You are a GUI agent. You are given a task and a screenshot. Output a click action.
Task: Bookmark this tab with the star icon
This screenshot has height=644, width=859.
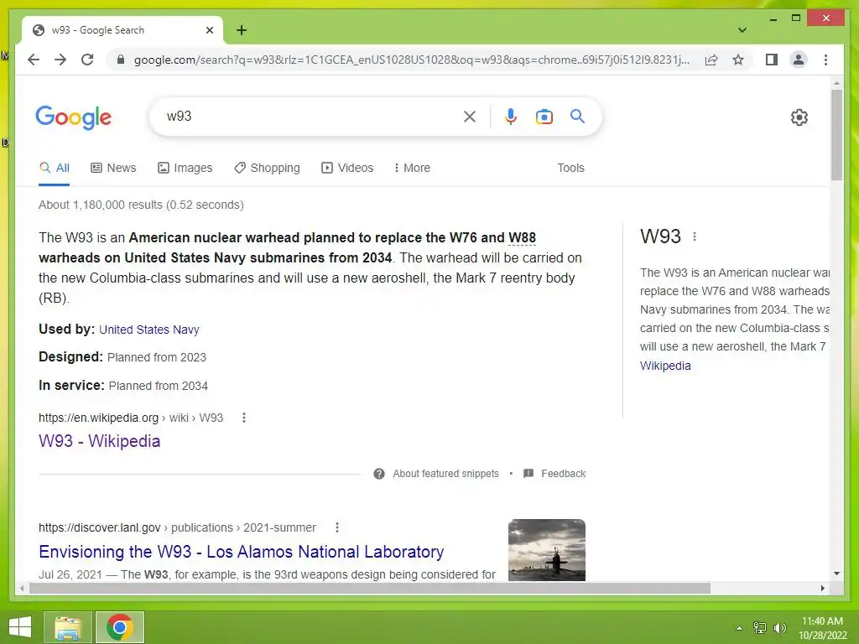click(x=738, y=60)
